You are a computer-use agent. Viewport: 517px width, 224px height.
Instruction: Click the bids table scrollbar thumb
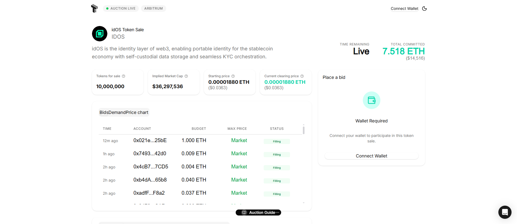pyautogui.click(x=304, y=130)
